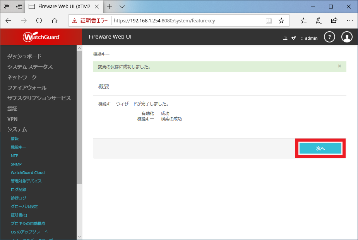Screen dimensions: 358x240
Task: Click the WatchGuard logo
Action: [41, 37]
